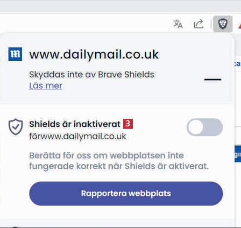Click the Shields är inaktiverat label

75,124
